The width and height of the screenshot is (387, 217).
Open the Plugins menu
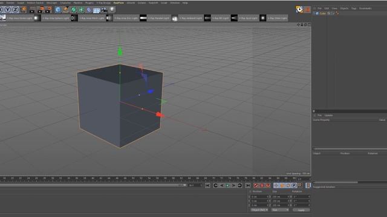[x=89, y=2]
